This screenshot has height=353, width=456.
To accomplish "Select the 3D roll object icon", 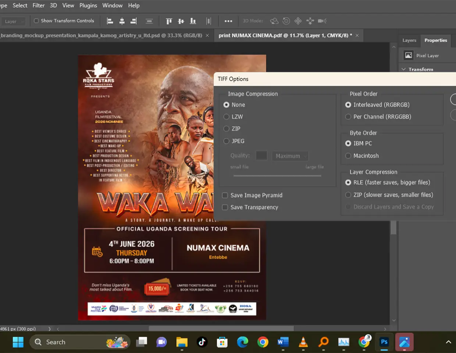I will pos(286,21).
